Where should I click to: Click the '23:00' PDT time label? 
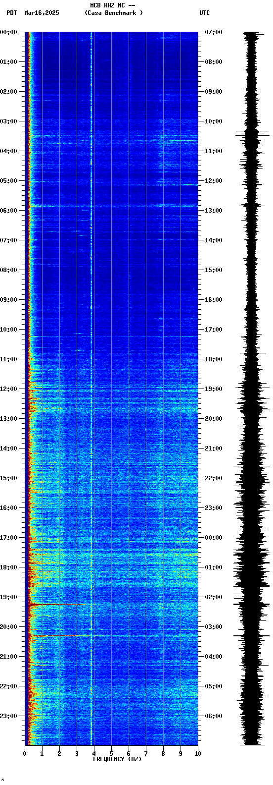click(x=8, y=716)
